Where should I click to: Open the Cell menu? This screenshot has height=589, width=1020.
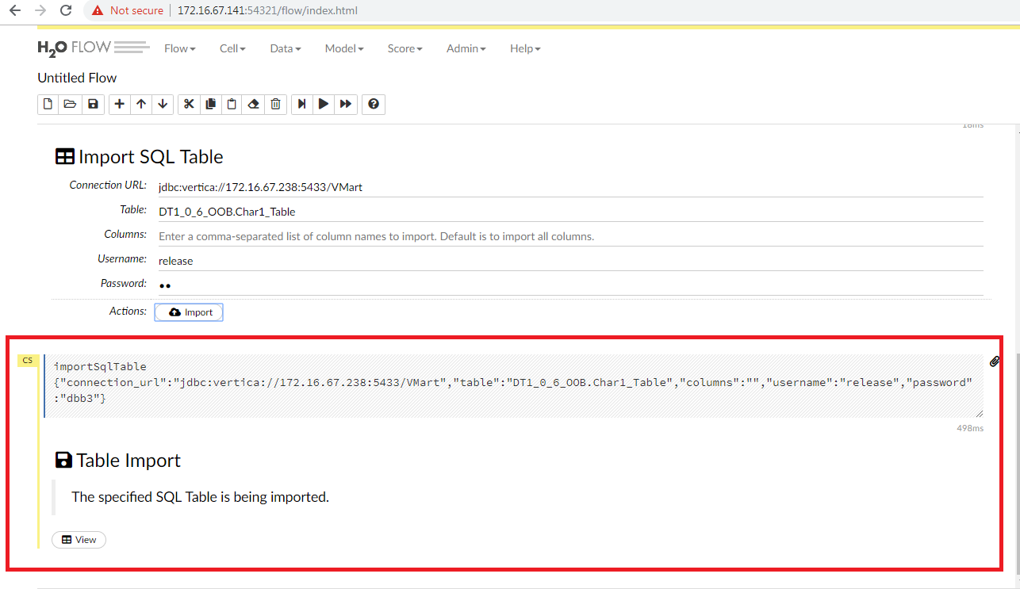click(232, 48)
